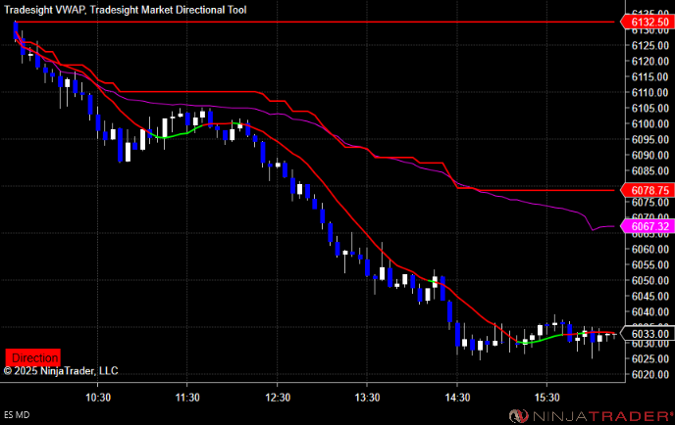Click the 6125.00 price axis label
The height and width of the screenshot is (425, 675).
tap(650, 46)
